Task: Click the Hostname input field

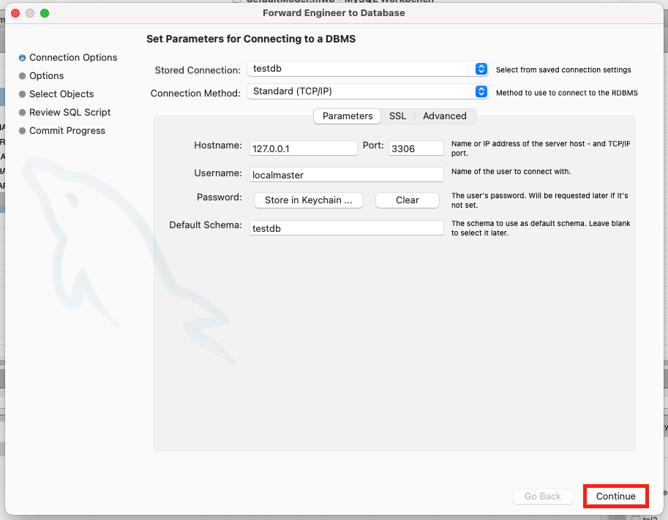Action: (x=304, y=148)
